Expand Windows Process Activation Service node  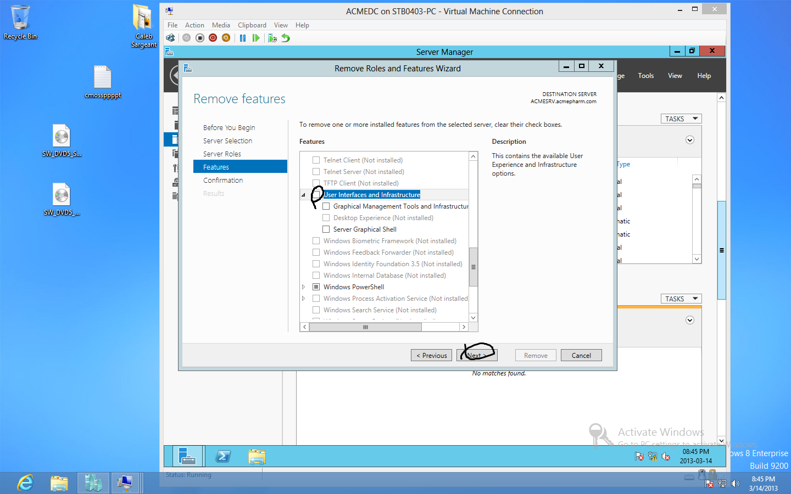(303, 299)
